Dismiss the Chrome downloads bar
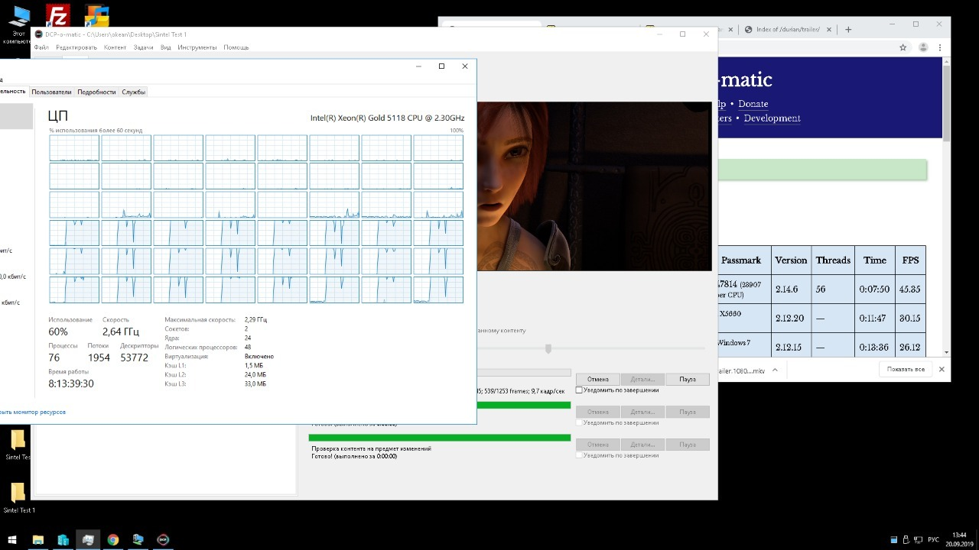 pyautogui.click(x=942, y=369)
